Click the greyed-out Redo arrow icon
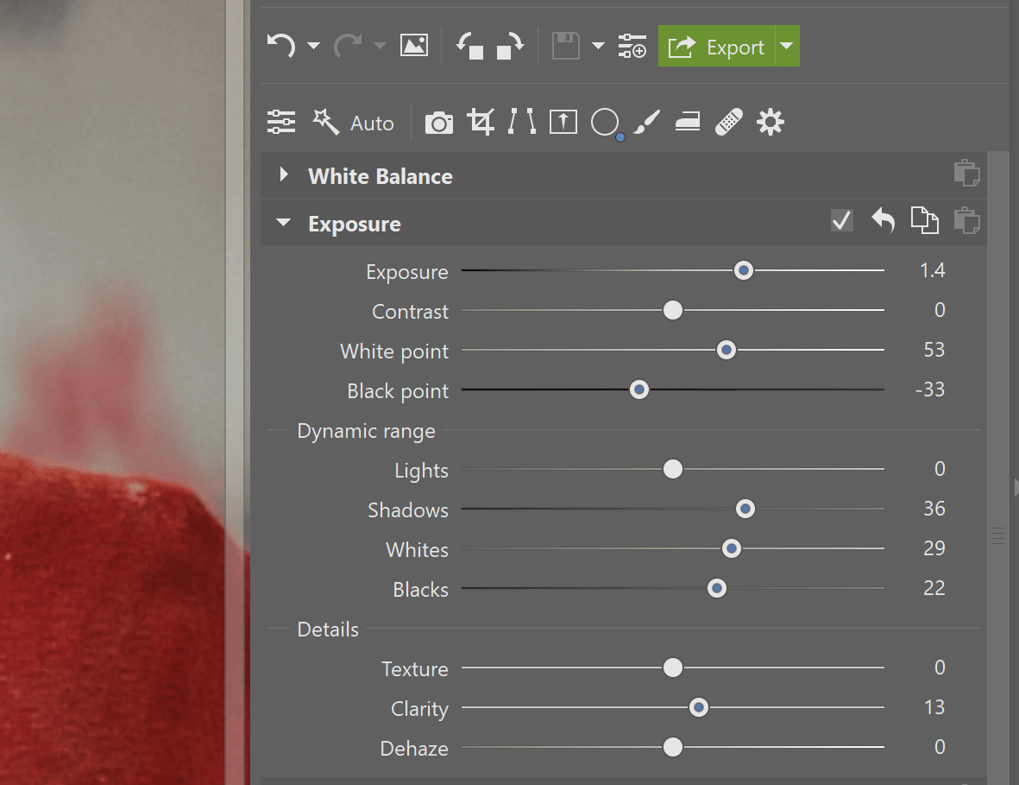Screen dimensions: 1019x785 (x=348, y=46)
